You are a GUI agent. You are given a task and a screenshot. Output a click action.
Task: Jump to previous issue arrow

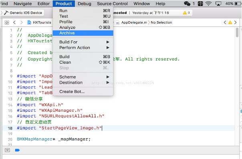point(225,22)
